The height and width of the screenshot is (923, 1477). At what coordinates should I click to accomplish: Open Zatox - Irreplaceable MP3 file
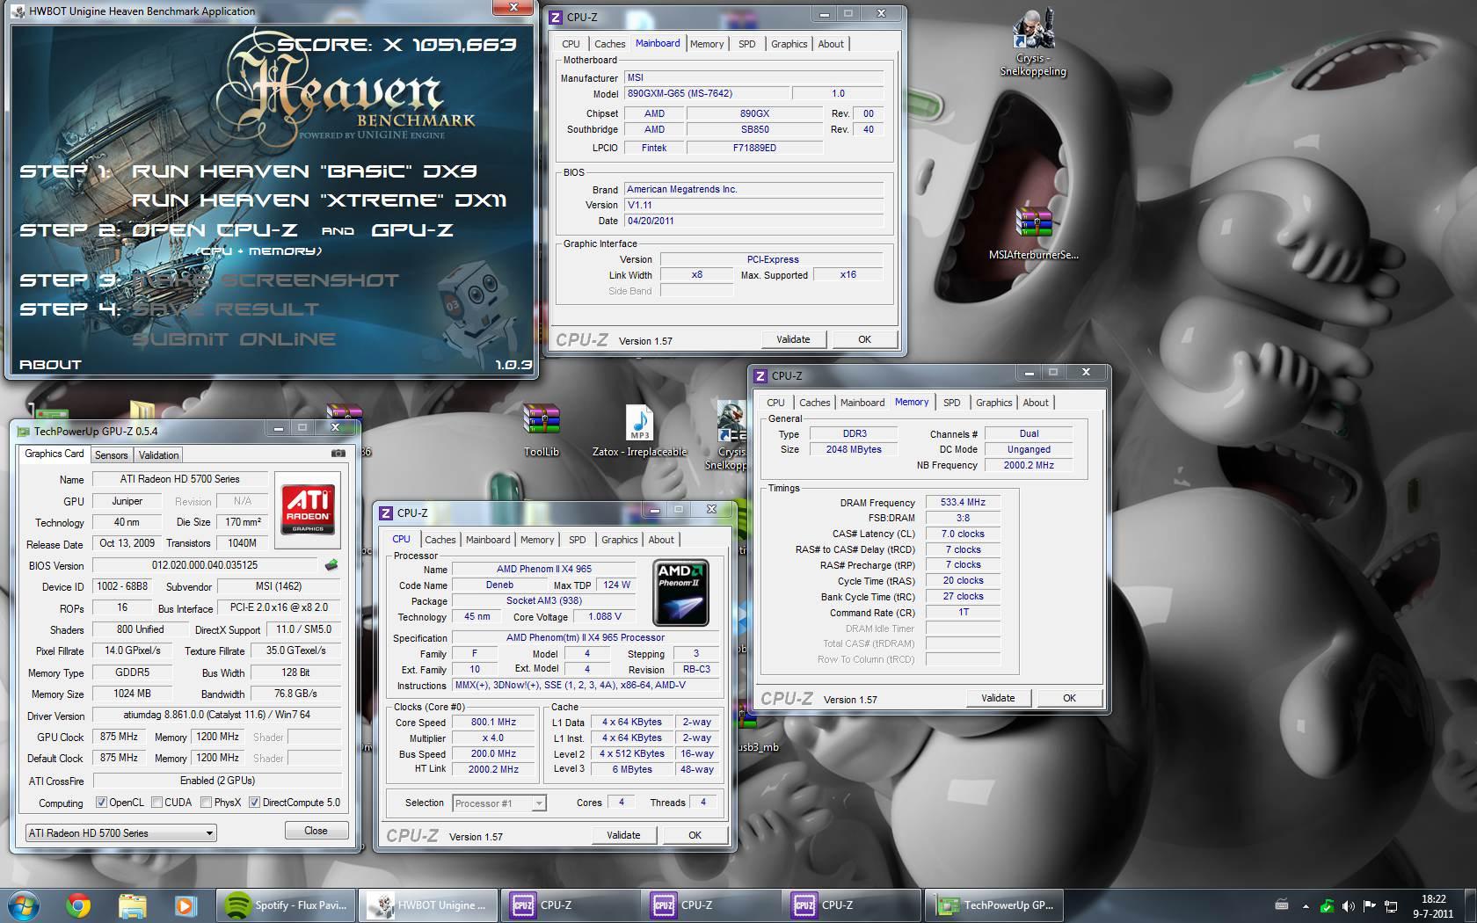tap(639, 431)
